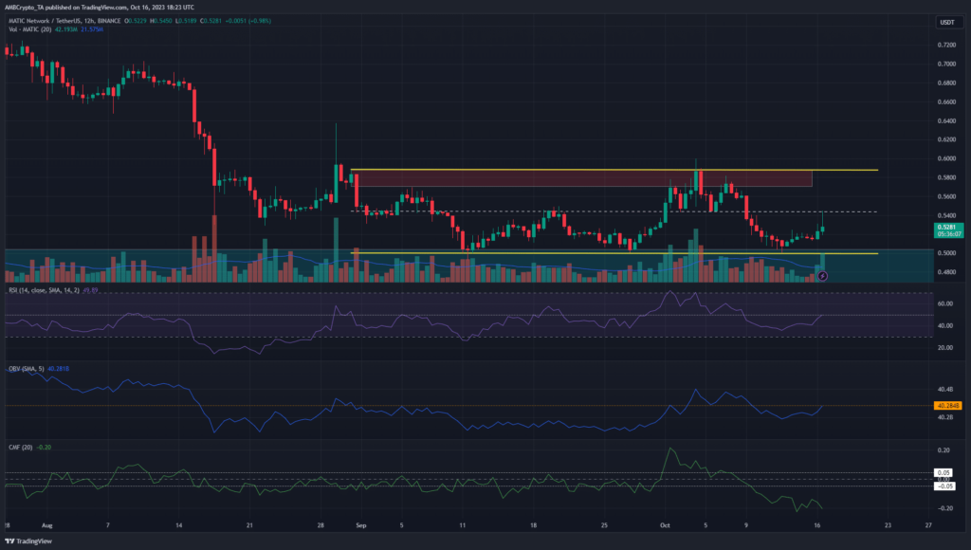The height and width of the screenshot is (550, 971).
Task: Click the 0.5000 price scale value
Action: pos(947,252)
